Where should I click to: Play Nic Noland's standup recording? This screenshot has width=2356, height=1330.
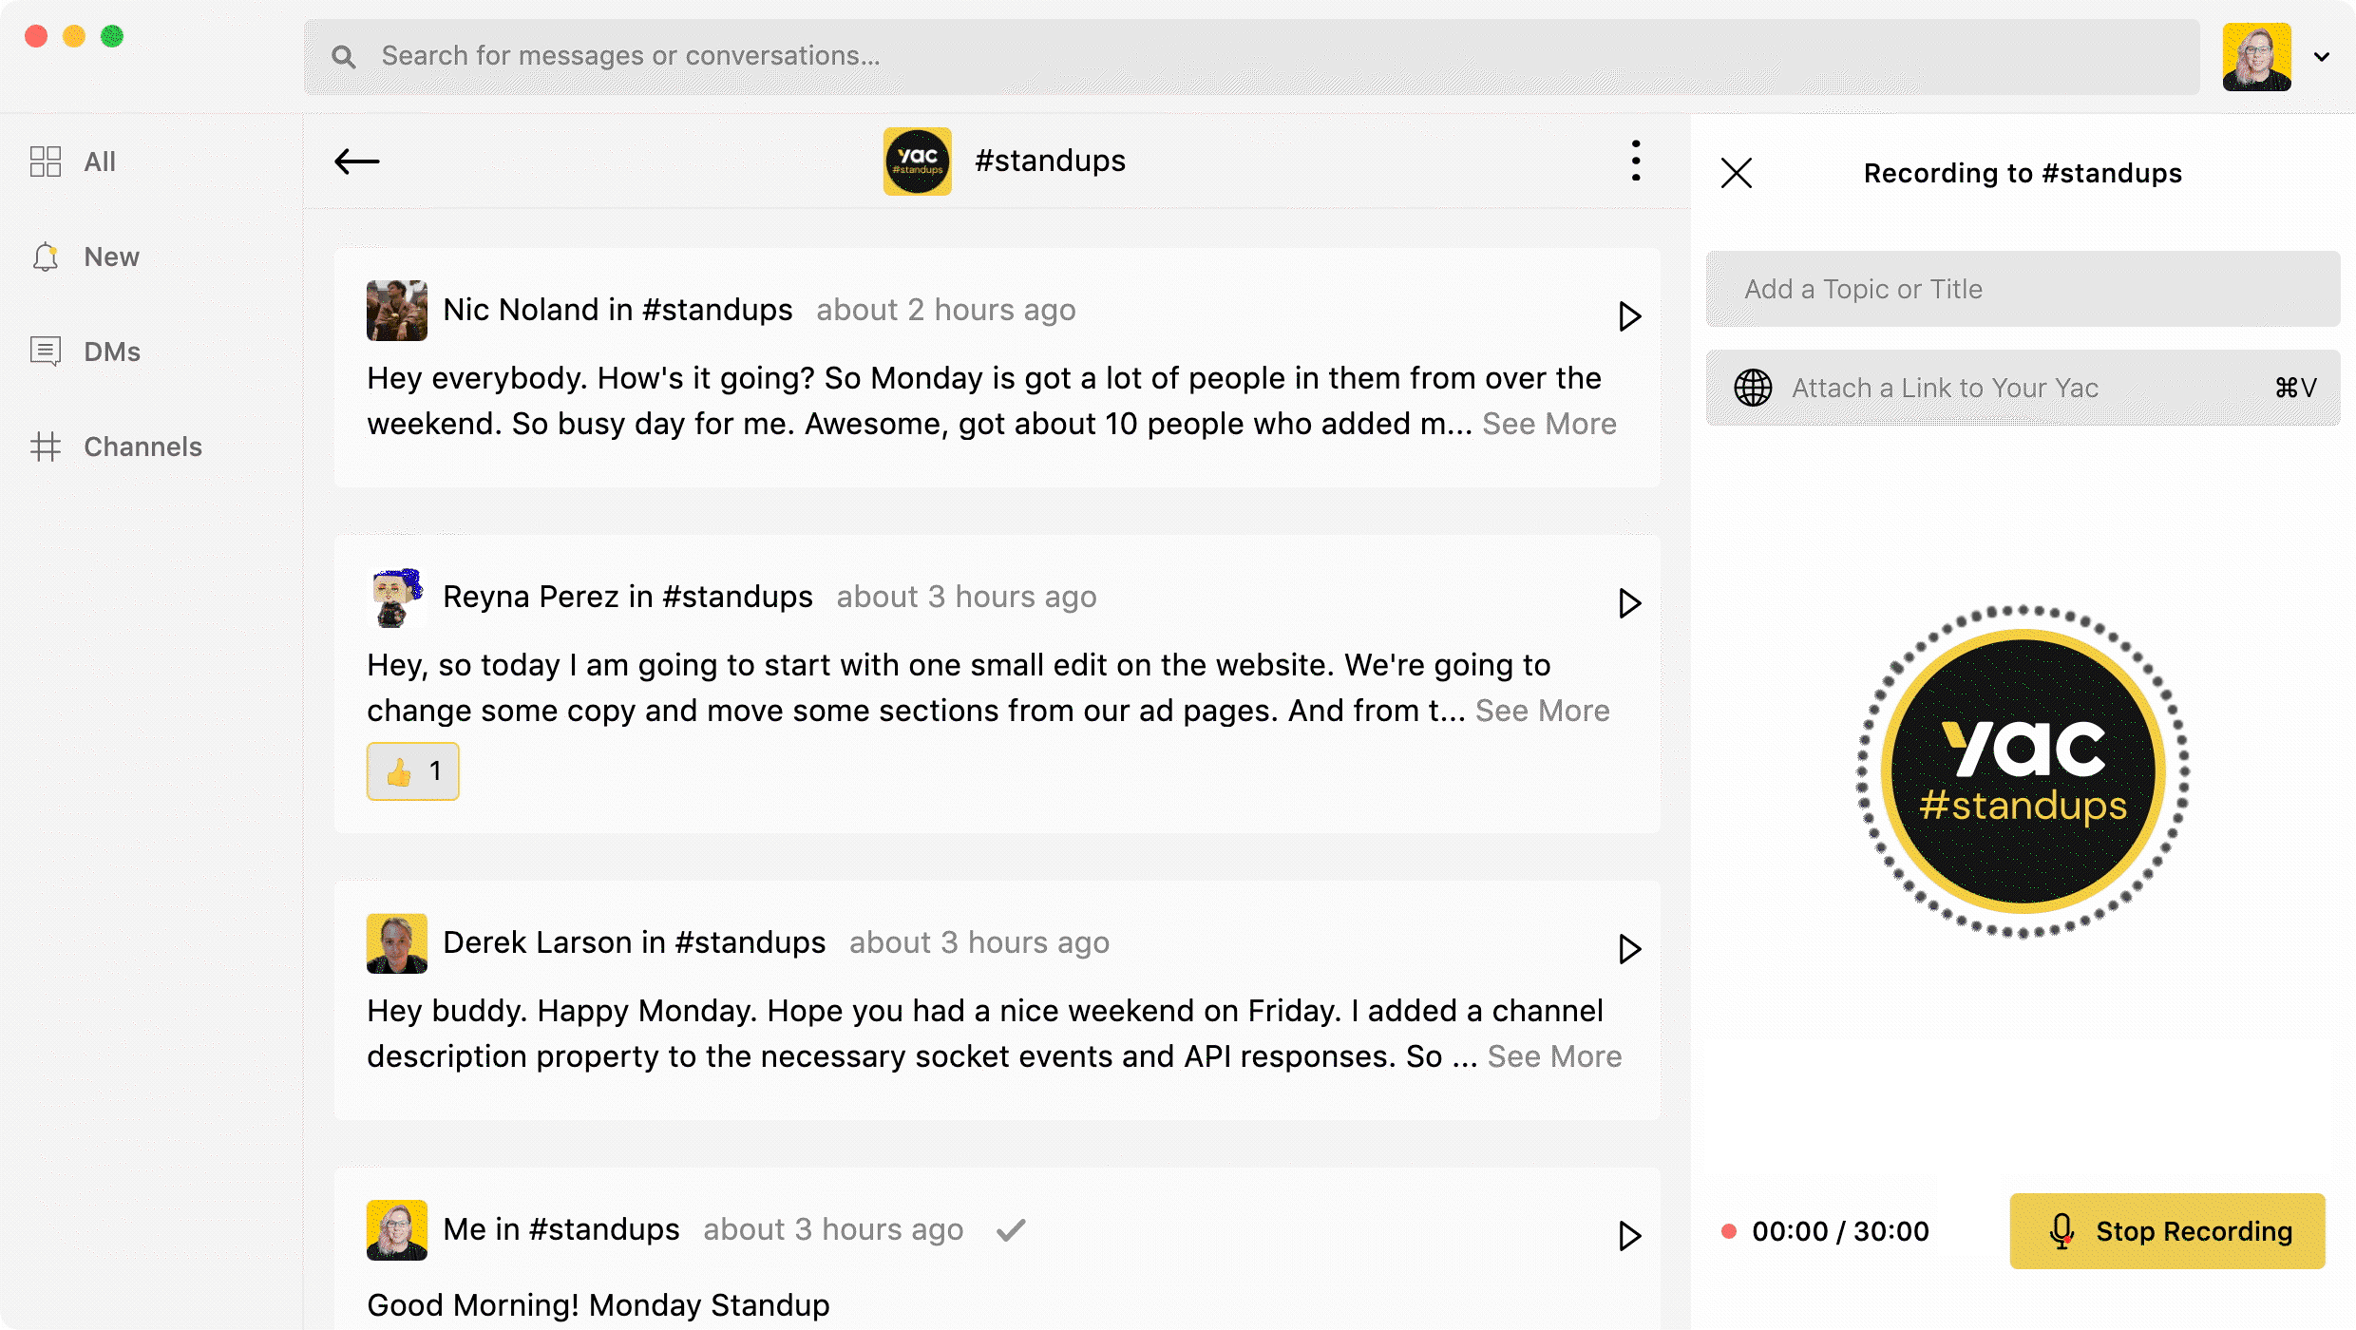pos(1630,316)
